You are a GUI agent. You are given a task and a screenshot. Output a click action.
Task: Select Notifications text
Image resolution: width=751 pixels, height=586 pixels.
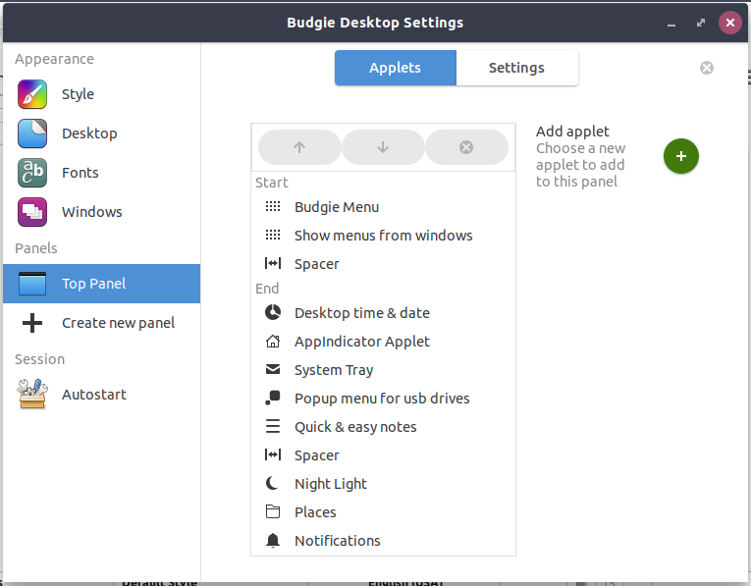(338, 541)
